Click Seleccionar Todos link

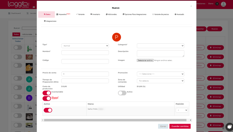click(x=18, y=40)
